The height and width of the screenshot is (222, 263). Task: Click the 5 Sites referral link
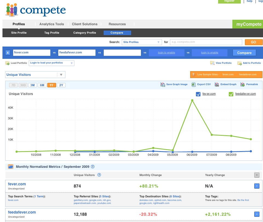pyautogui.click(x=104, y=196)
